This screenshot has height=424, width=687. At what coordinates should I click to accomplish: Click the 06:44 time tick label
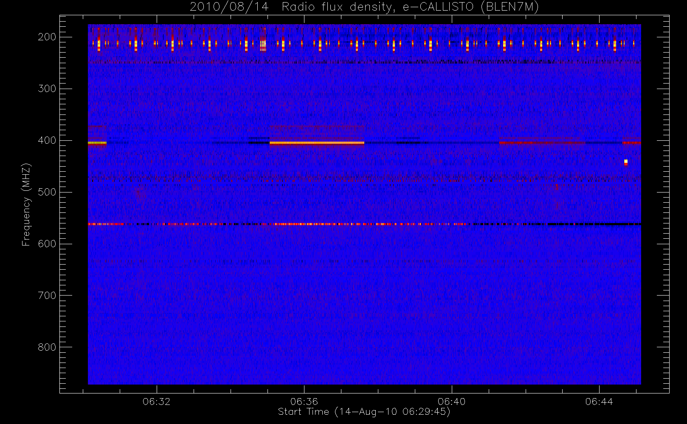(599, 401)
